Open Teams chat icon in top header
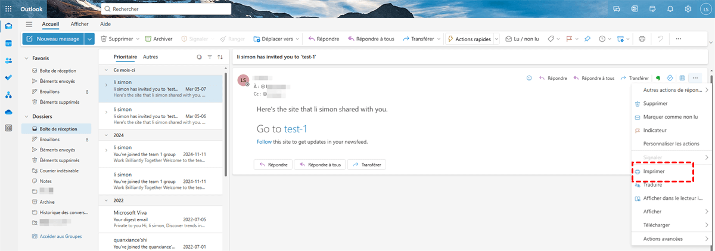This screenshot has width=715, height=251. pos(616,10)
